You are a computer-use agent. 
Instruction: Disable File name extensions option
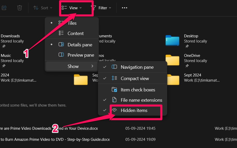[141, 100]
